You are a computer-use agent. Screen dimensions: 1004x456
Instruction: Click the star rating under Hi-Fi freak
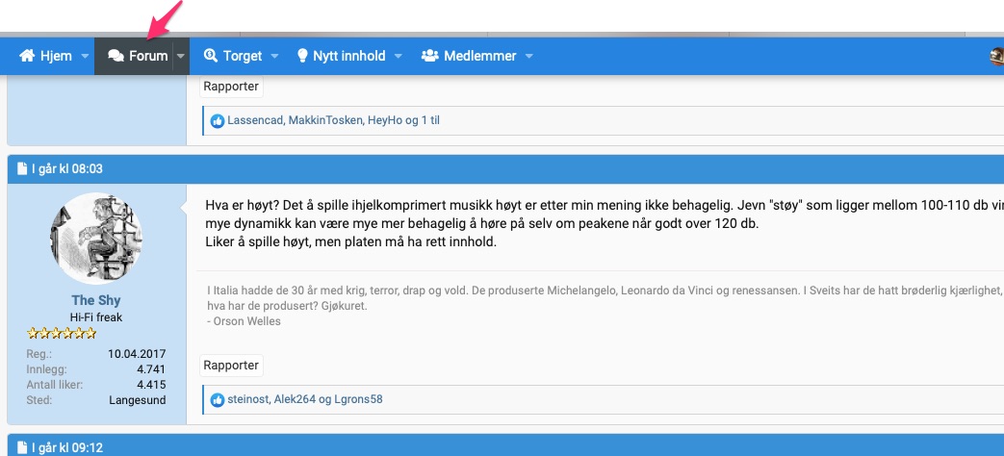[x=62, y=333]
